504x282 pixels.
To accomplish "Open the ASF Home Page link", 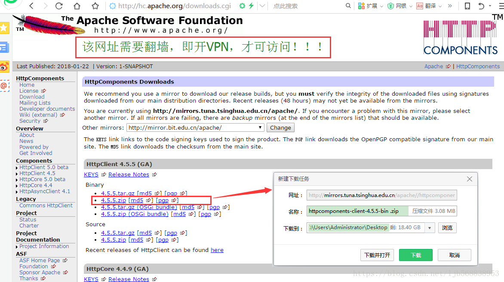I will pos(40,261).
